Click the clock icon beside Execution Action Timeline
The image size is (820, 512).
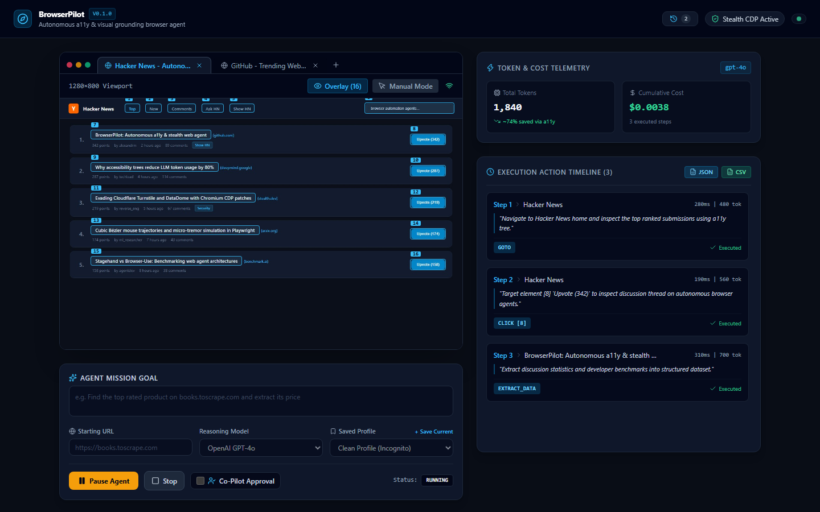coord(490,172)
